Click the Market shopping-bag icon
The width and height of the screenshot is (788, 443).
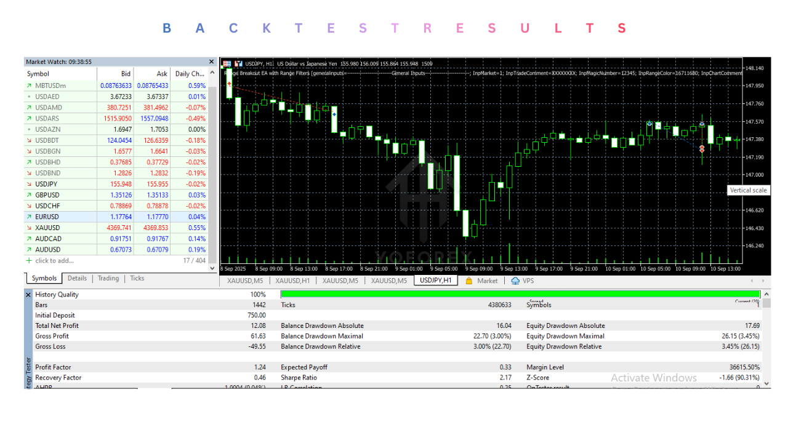tap(469, 281)
